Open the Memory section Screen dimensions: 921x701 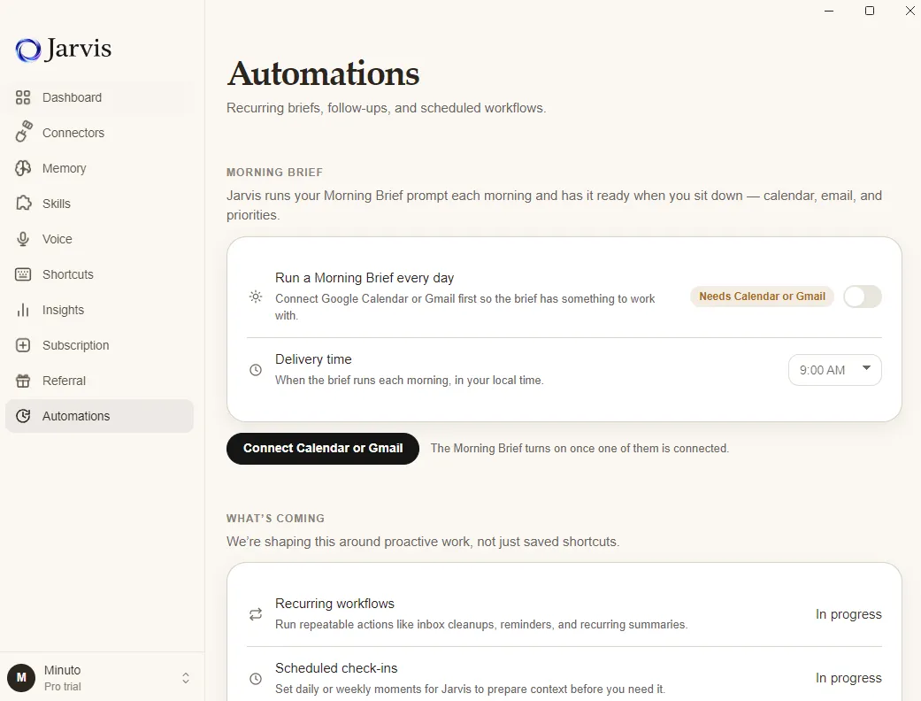tap(99, 168)
